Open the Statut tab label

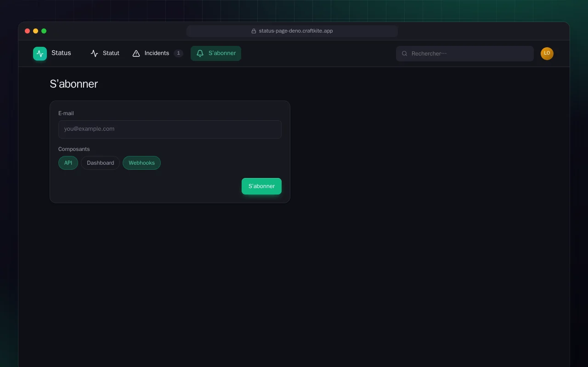(111, 53)
